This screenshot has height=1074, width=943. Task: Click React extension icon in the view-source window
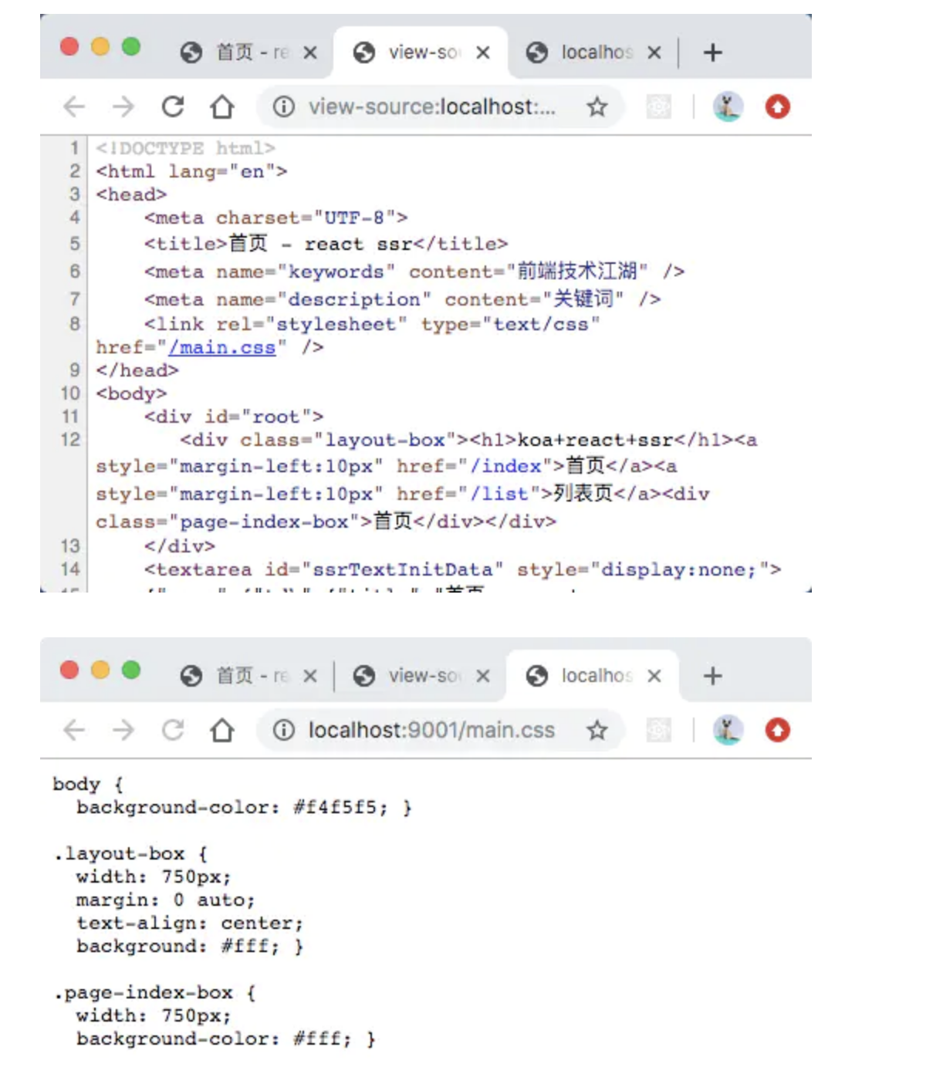pos(658,106)
